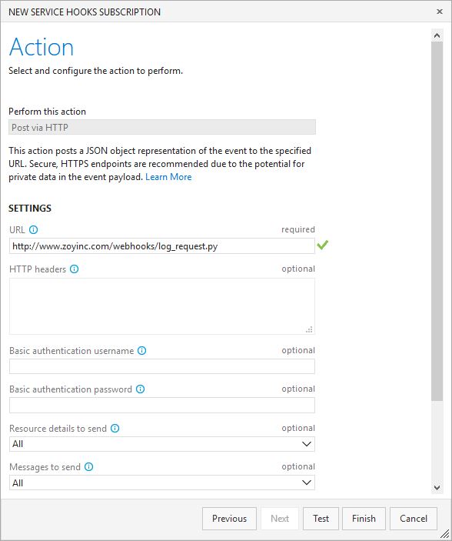Focus the HTTP headers text area
This screenshot has width=452, height=541.
[x=162, y=306]
